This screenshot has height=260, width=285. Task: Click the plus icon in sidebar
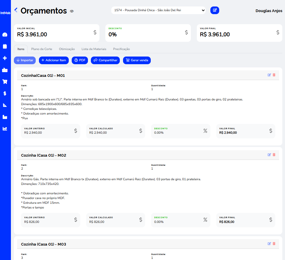[x=5, y=58]
